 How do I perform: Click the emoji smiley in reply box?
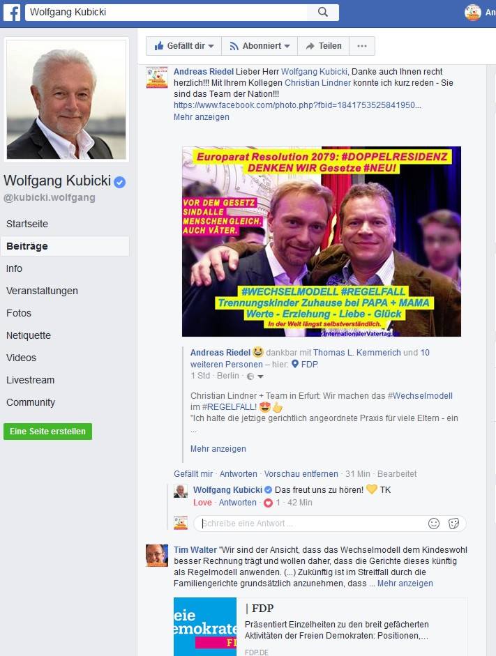click(434, 524)
